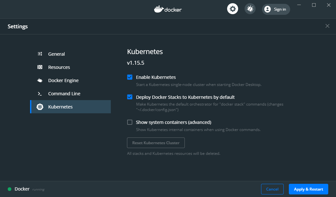Enable Show system containers checkbox
This screenshot has width=336, height=197.
coord(130,122)
